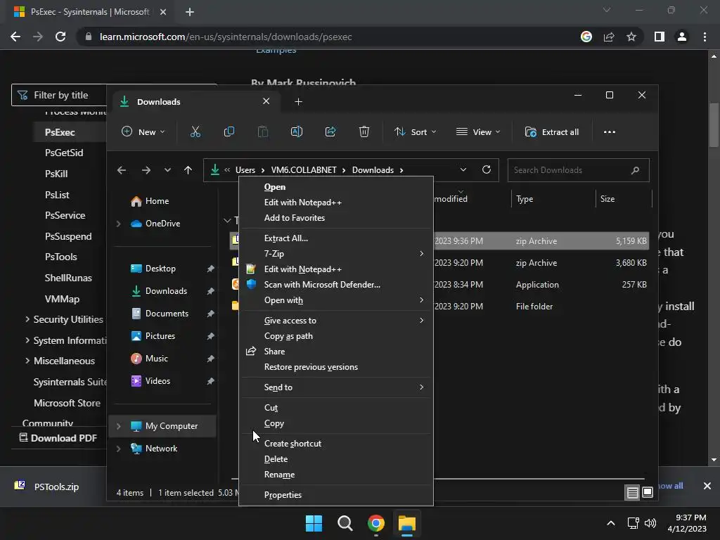Choose Rename in the context menu
The width and height of the screenshot is (720, 540).
tap(336, 475)
